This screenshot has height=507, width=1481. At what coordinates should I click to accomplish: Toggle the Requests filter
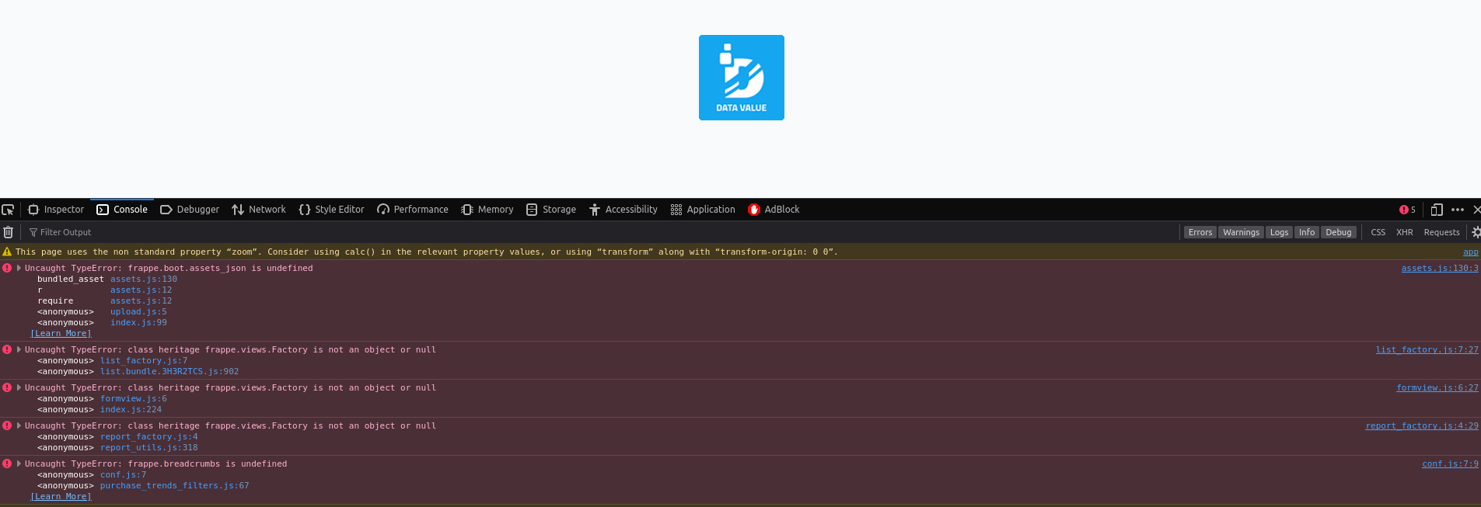point(1441,232)
